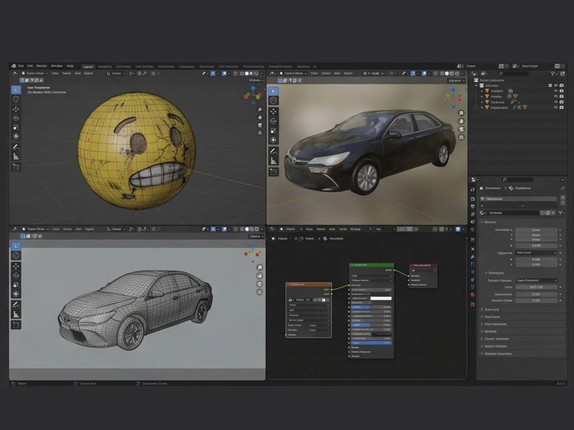Activate the Transform tool in the emoji viewport
574x430 pixels.
click(x=16, y=136)
